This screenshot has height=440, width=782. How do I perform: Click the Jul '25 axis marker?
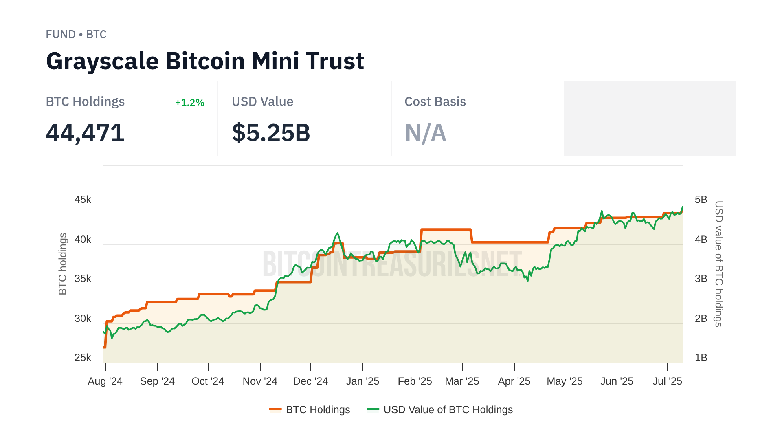[x=667, y=381]
